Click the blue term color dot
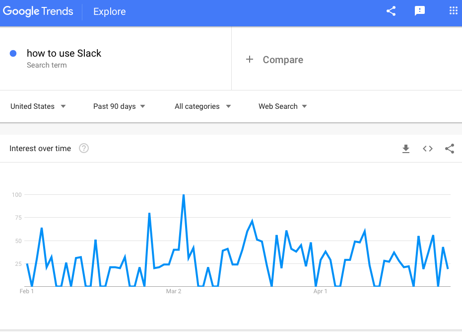Image resolution: width=462 pixels, height=332 pixels. pos(13,54)
